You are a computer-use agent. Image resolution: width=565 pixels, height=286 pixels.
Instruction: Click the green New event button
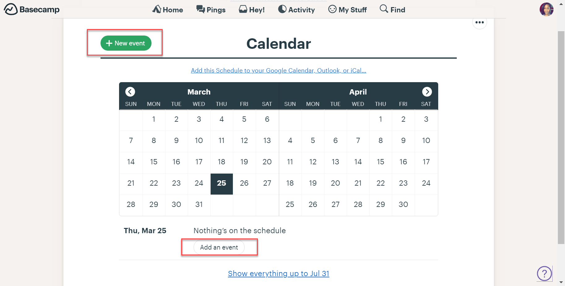pos(126,43)
